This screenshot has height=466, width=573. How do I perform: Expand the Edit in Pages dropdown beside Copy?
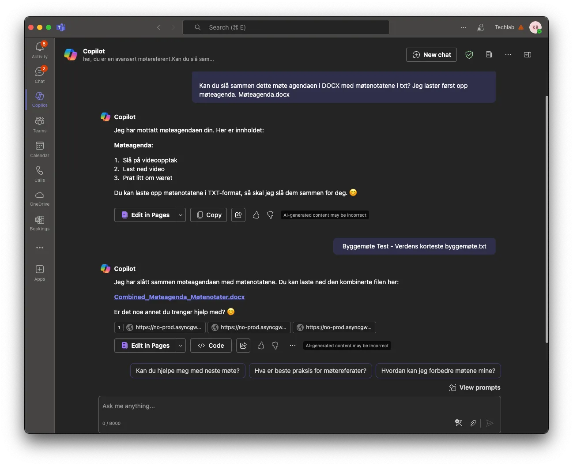(181, 215)
